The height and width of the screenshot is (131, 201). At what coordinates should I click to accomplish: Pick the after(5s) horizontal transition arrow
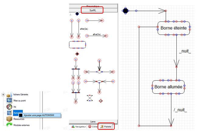click(x=96, y=35)
